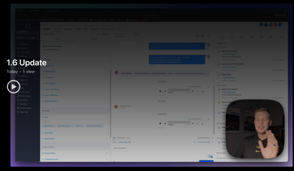294x171 pixels.
Task: Open Memberships in the sidebar
Action: [x=24, y=92]
